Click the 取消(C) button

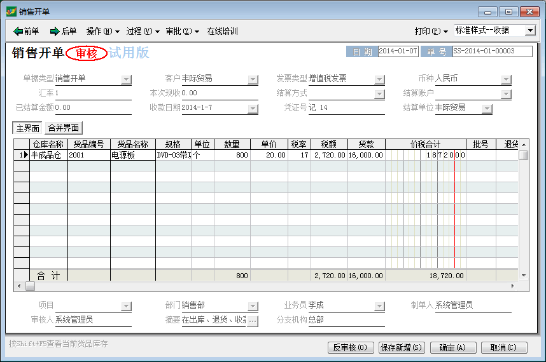click(504, 347)
